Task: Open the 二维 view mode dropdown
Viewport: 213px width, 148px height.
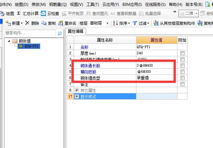Action: pos(196,13)
